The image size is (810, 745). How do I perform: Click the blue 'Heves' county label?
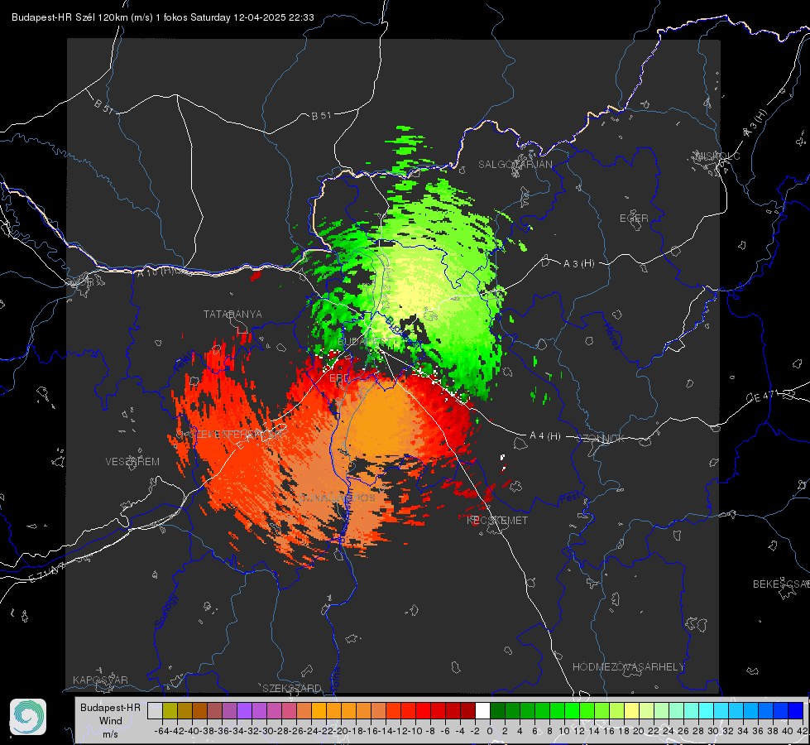(x=612, y=335)
